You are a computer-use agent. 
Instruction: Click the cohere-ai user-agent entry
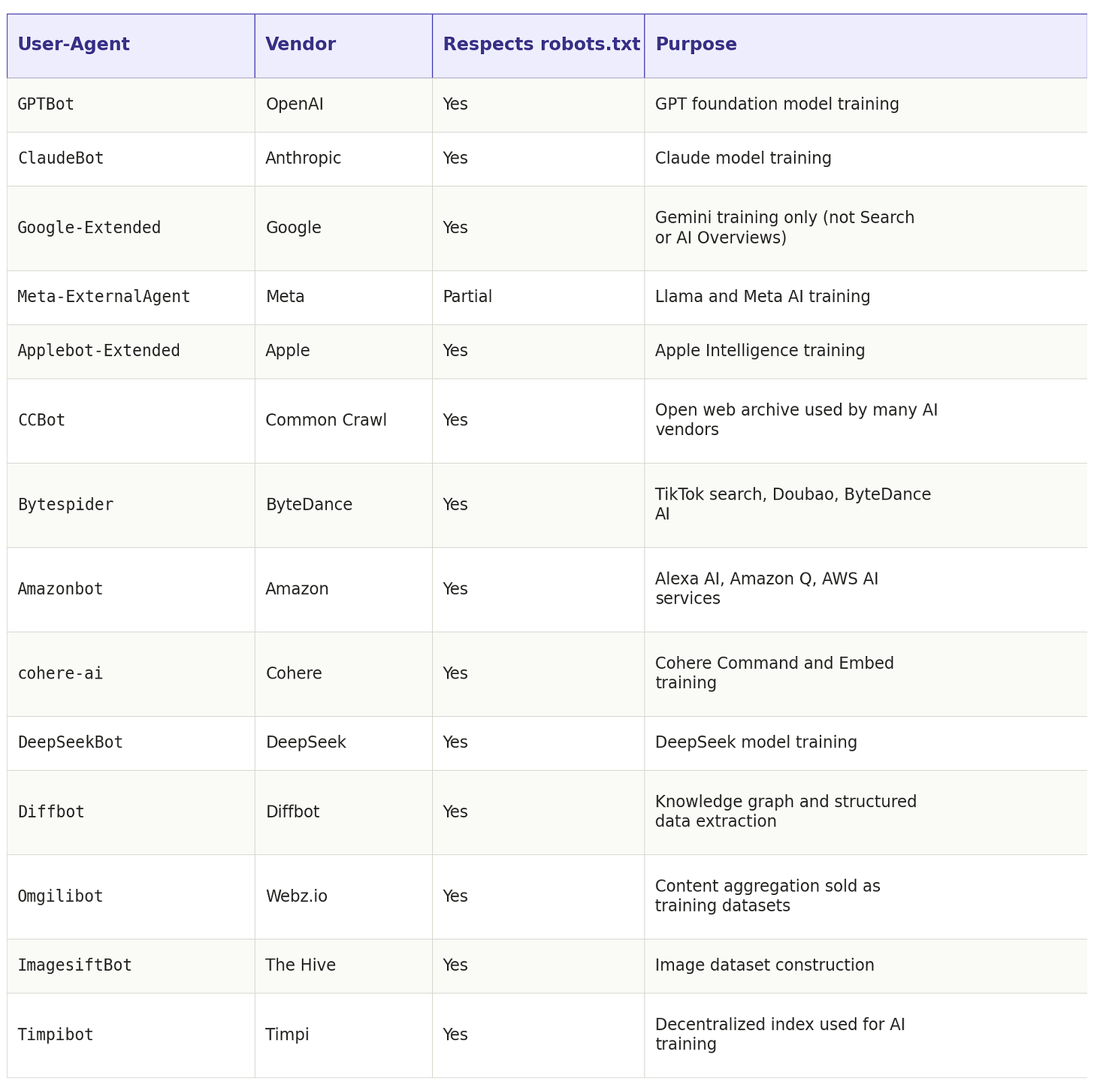click(60, 673)
